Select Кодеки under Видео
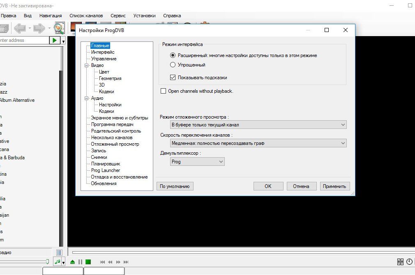Viewport: 415px width, 275px height. point(106,92)
